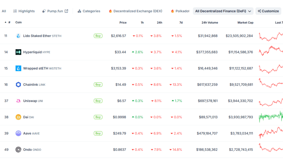Click Ondo price $0.8637
Viewport: 283px width, 159px height.
pyautogui.click(x=120, y=149)
